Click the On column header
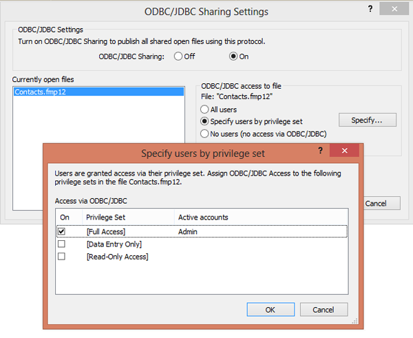 65,218
